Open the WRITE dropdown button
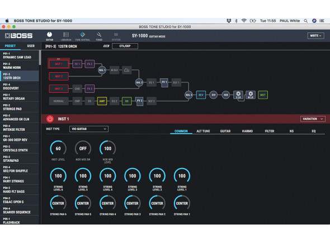This screenshot has height=243, width=330. pos(315,36)
